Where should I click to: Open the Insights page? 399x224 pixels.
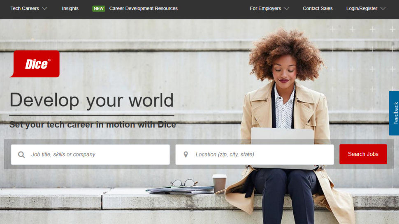point(70,8)
